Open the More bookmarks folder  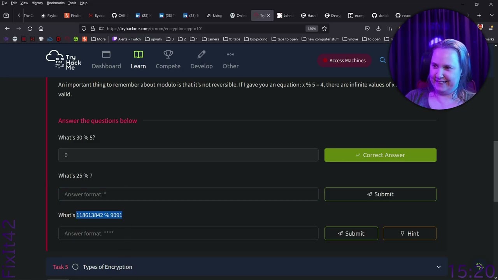98,39
